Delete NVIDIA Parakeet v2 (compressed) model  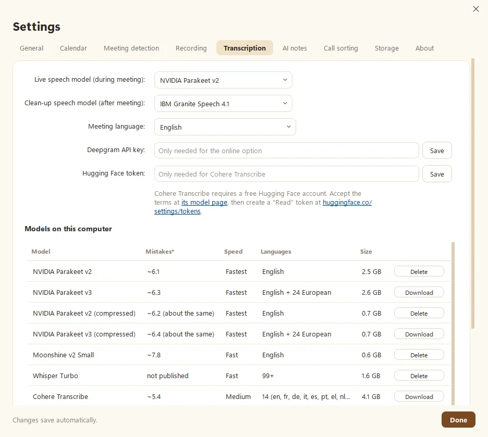pos(419,313)
